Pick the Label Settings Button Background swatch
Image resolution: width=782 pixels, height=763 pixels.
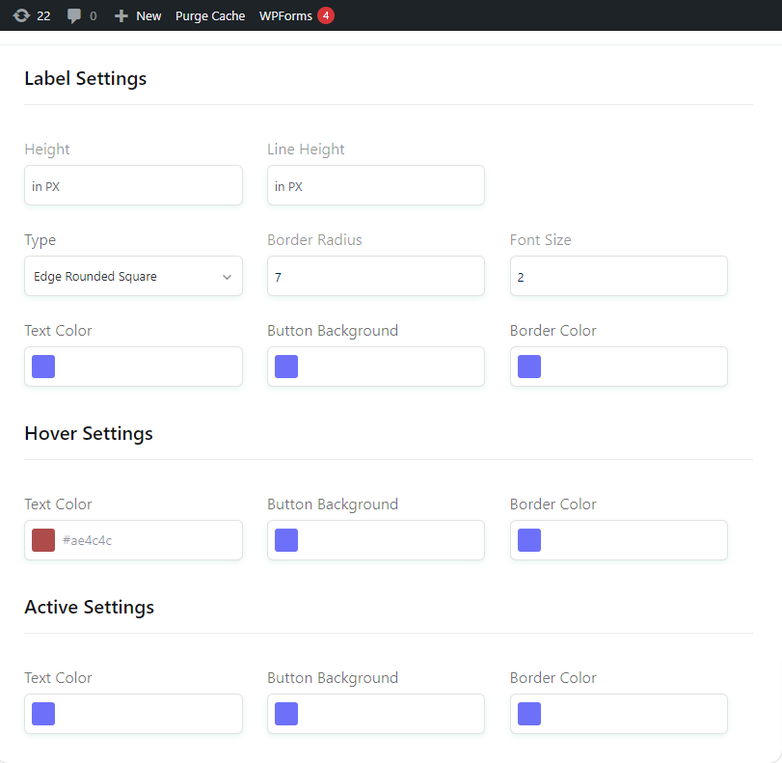point(286,367)
